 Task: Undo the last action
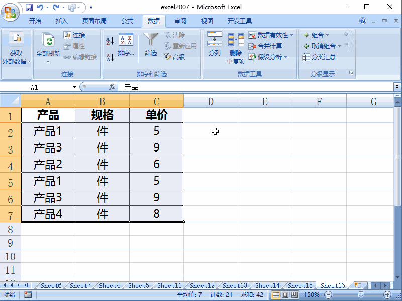tap(40, 7)
